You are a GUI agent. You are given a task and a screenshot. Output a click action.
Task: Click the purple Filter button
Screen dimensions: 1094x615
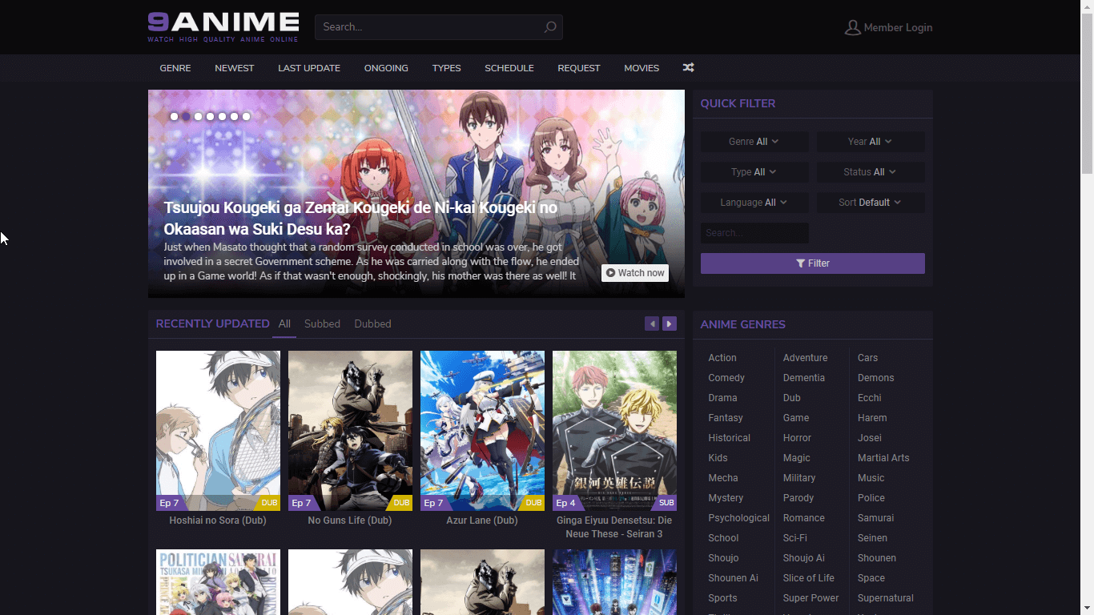(813, 263)
